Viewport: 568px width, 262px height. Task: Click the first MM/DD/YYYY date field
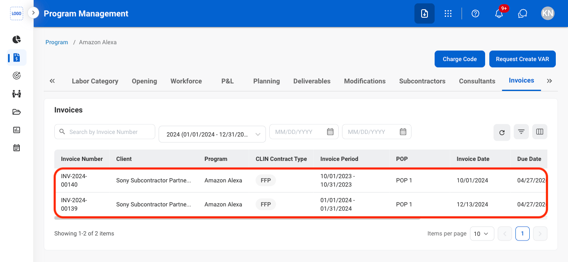(303, 132)
